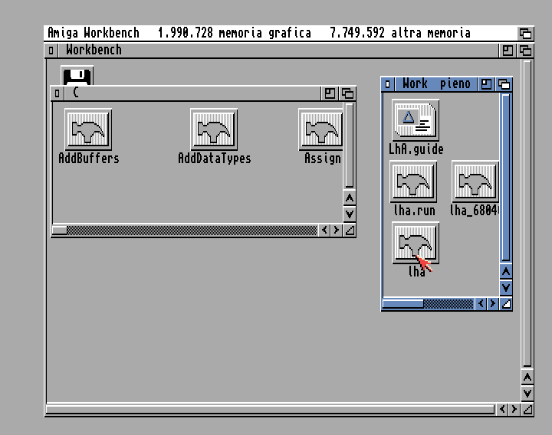Select the AddBuffers command icon
552x435 pixels.
point(88,129)
